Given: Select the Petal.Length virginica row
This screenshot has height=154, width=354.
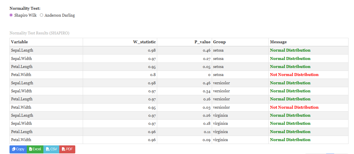Looking at the screenshot, I should (x=179, y=132).
